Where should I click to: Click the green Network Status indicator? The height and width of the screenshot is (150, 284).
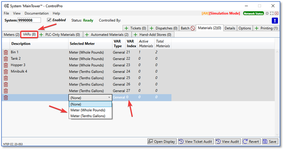click(253, 13)
